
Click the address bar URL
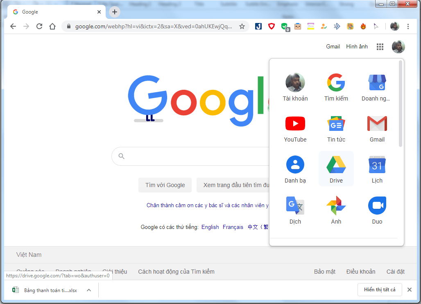[x=153, y=26]
